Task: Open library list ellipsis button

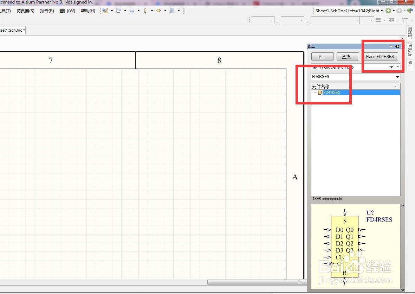Action: coord(397,67)
